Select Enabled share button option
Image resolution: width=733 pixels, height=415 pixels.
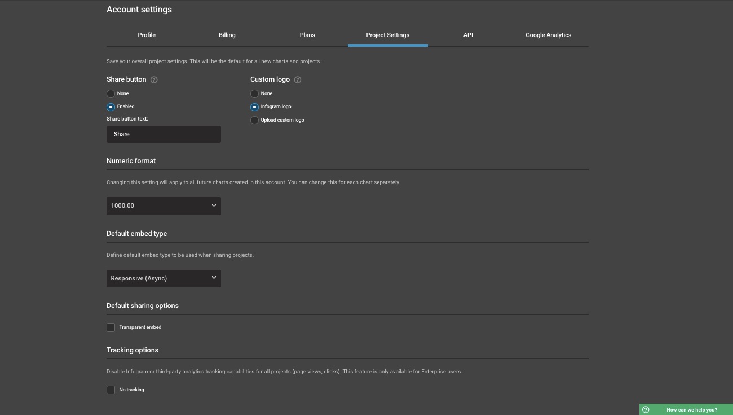click(x=111, y=107)
